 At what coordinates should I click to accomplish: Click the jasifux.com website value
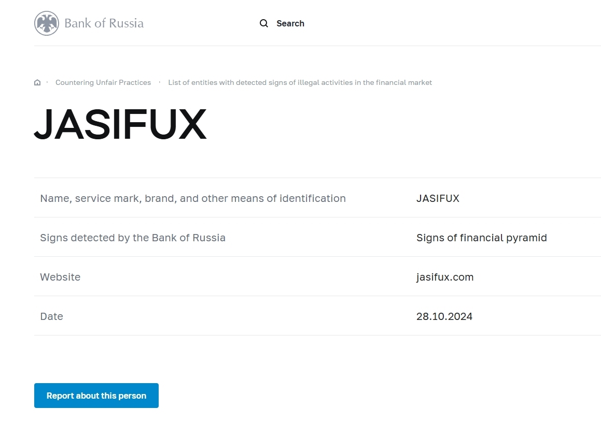(444, 278)
